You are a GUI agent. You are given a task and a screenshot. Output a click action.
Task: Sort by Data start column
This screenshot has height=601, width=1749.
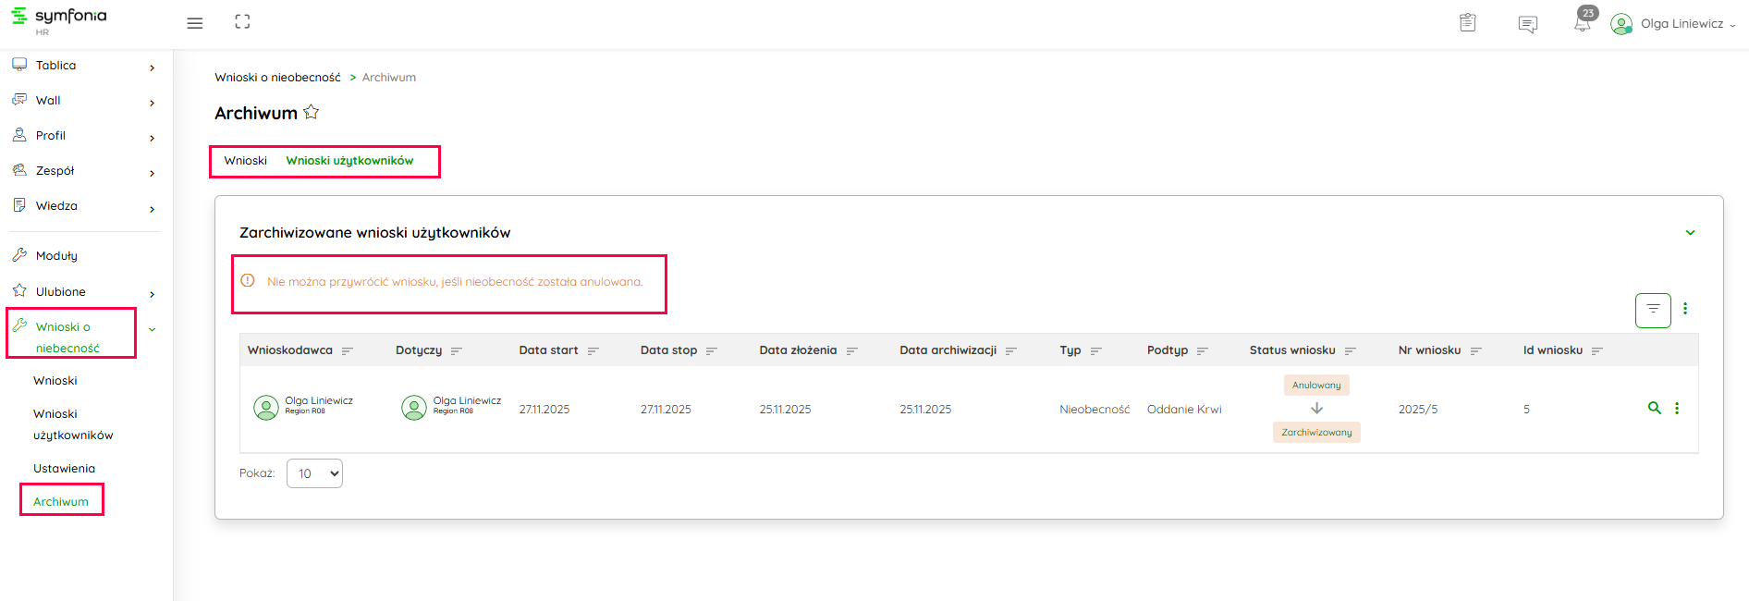tap(593, 351)
